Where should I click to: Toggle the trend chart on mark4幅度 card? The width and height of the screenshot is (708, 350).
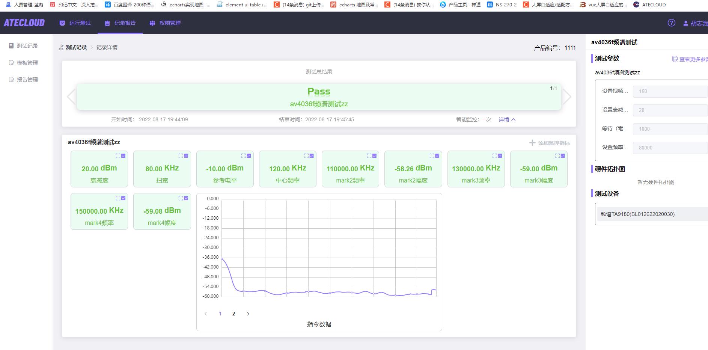pos(186,198)
